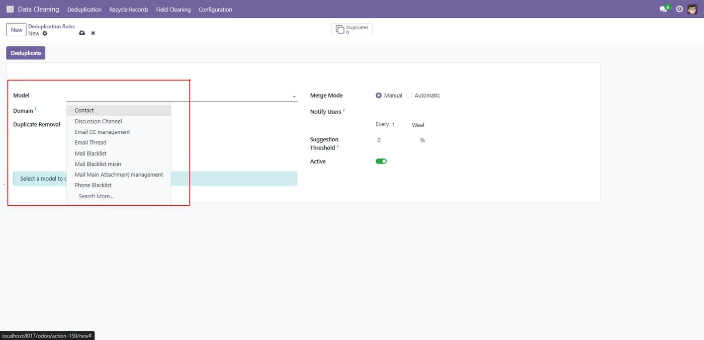Image resolution: width=704 pixels, height=340 pixels.
Task: Expand the Model dropdown arrow
Action: pos(294,96)
